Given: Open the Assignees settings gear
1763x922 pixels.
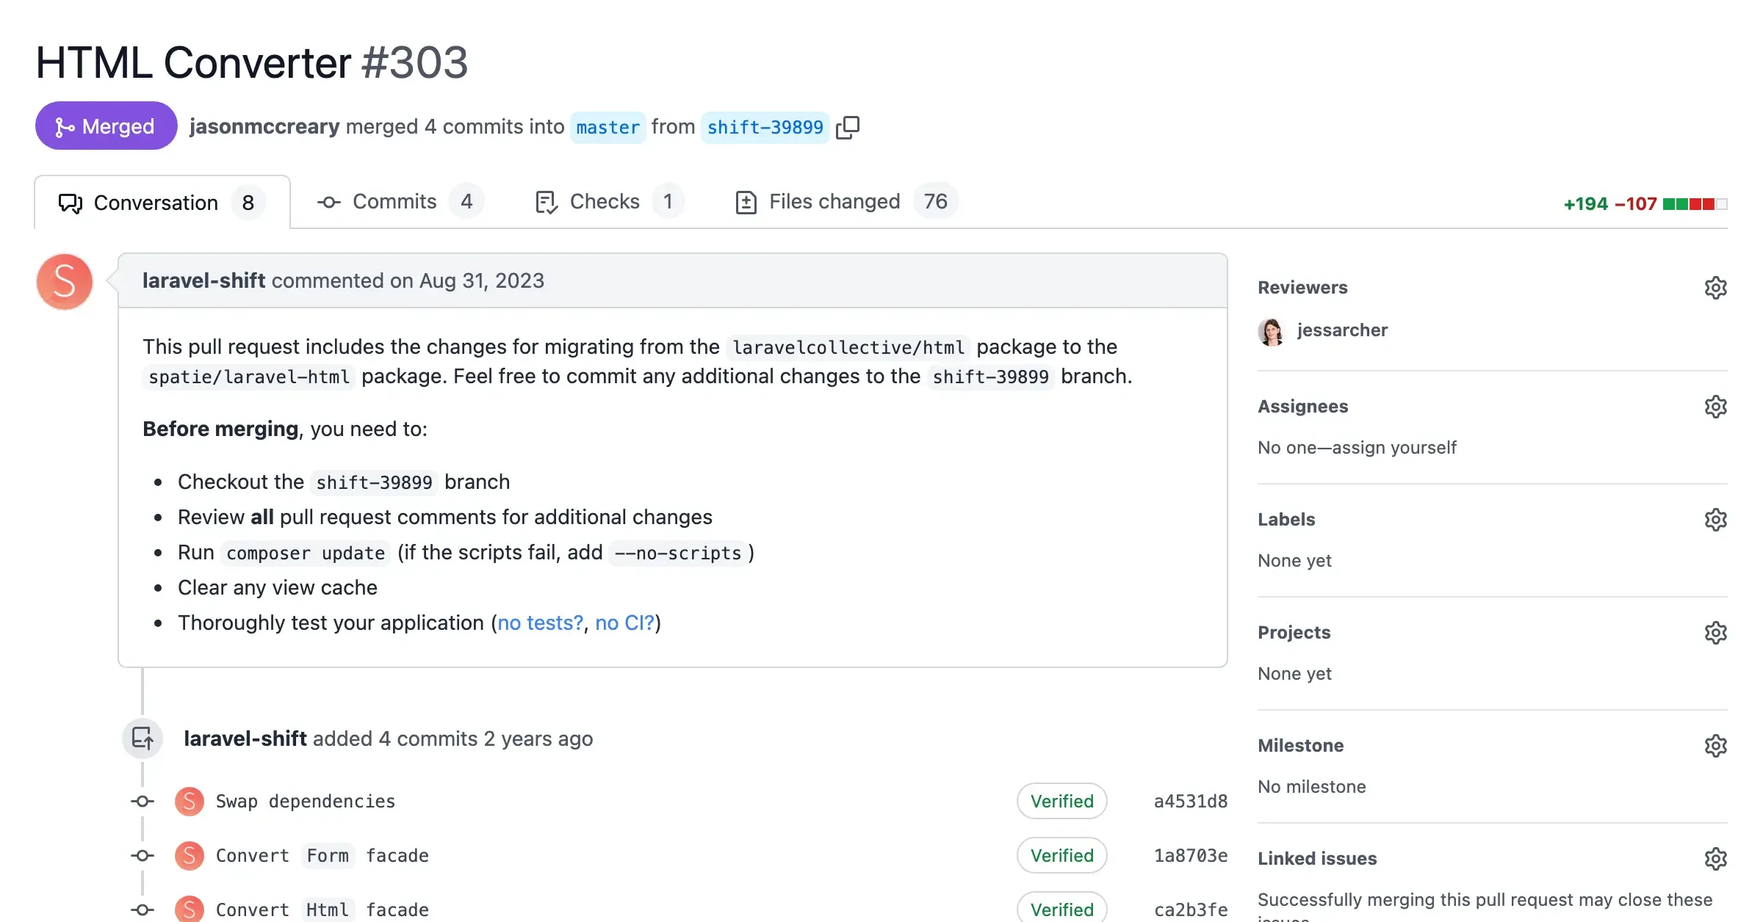Looking at the screenshot, I should 1716,406.
